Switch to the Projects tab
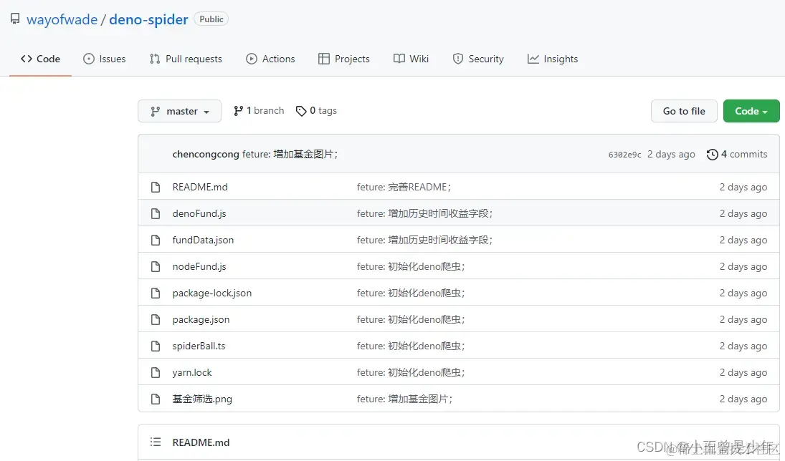 (344, 59)
